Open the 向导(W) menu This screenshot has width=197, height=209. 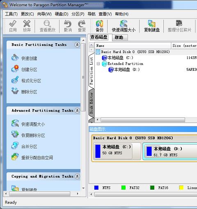44,14
